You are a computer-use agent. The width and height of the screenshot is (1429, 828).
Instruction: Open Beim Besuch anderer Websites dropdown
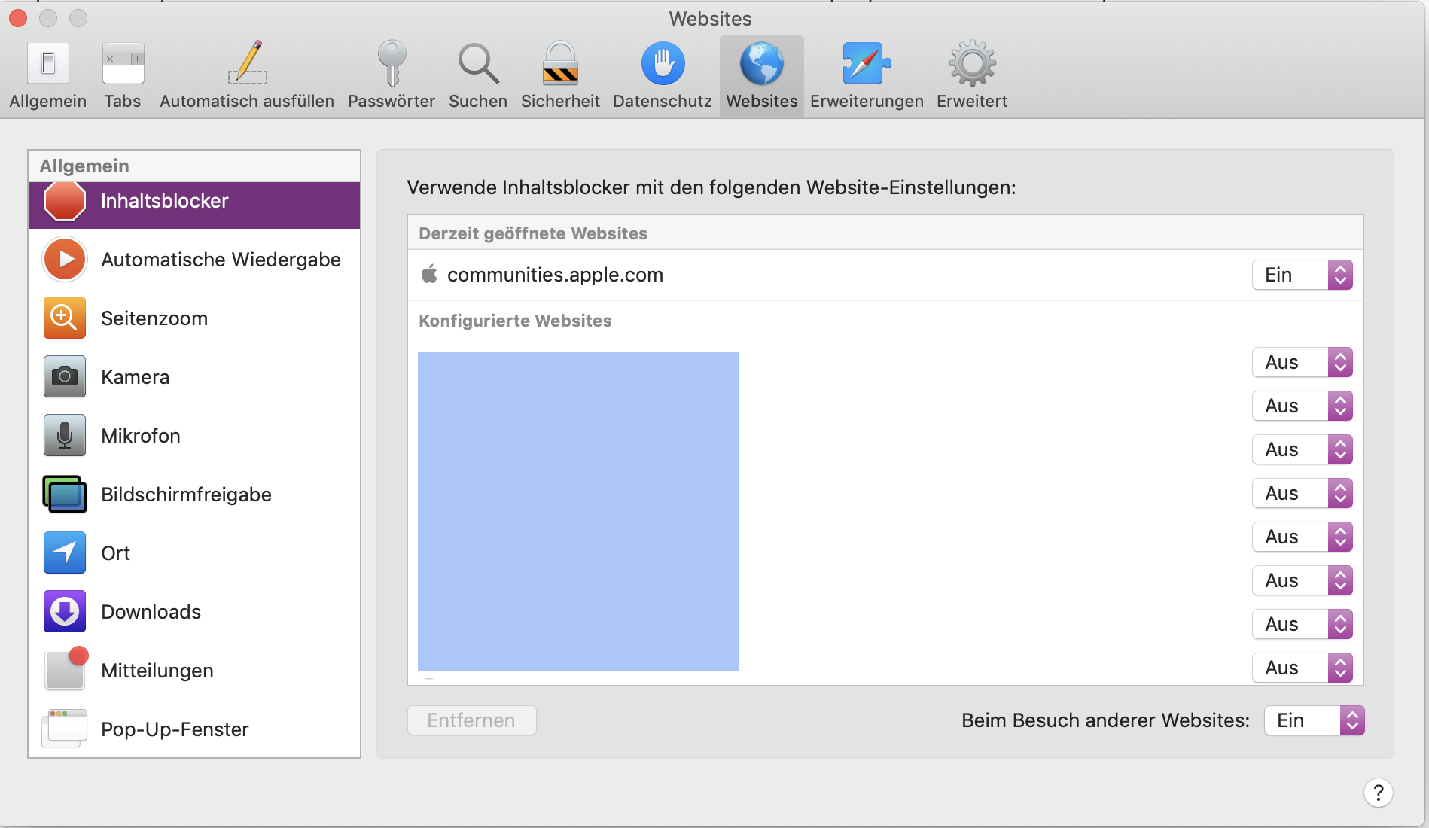[1315, 720]
